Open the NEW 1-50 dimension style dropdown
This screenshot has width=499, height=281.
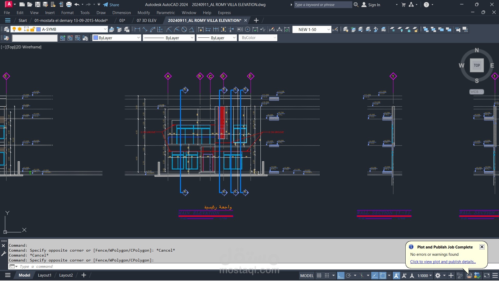point(328,29)
